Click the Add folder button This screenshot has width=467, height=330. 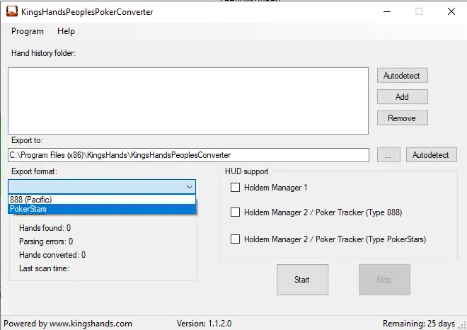(402, 97)
